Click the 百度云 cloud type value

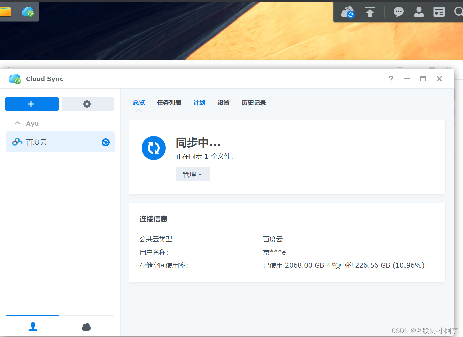[x=273, y=239]
